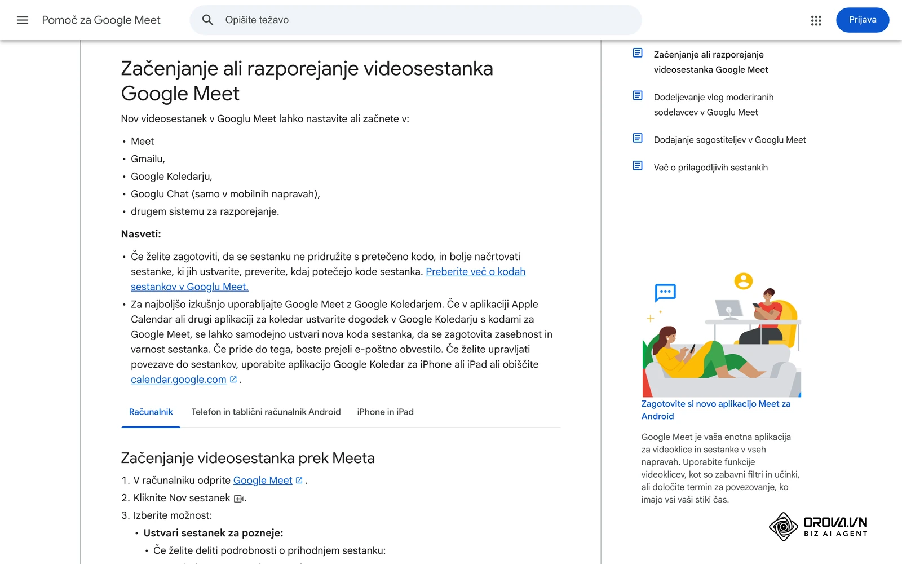Click the Meet app promo illustration
Screen dimensions: 902x564
pyautogui.click(x=722, y=334)
